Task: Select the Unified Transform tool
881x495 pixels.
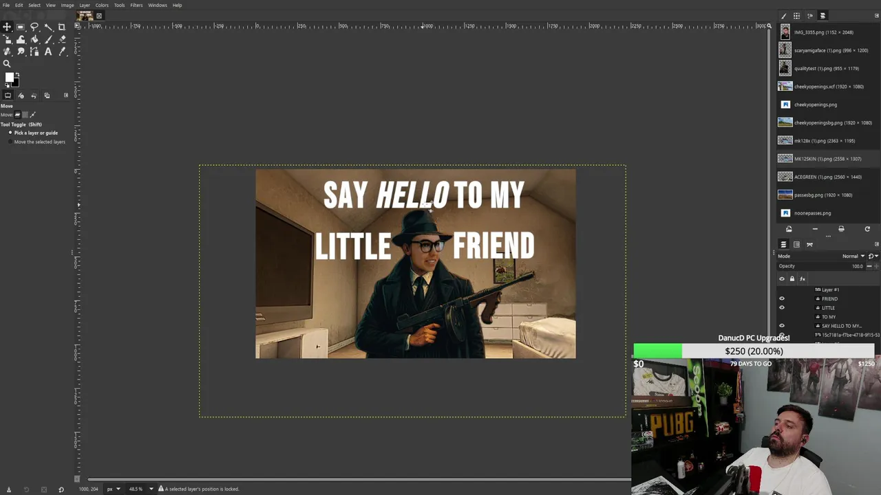Action: point(7,39)
